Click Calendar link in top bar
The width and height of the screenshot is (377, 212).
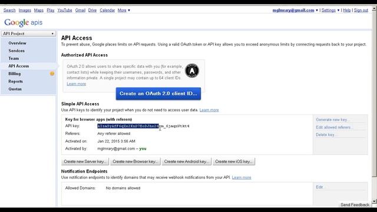pos(107,11)
